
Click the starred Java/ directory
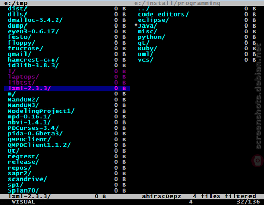[x=146, y=26]
